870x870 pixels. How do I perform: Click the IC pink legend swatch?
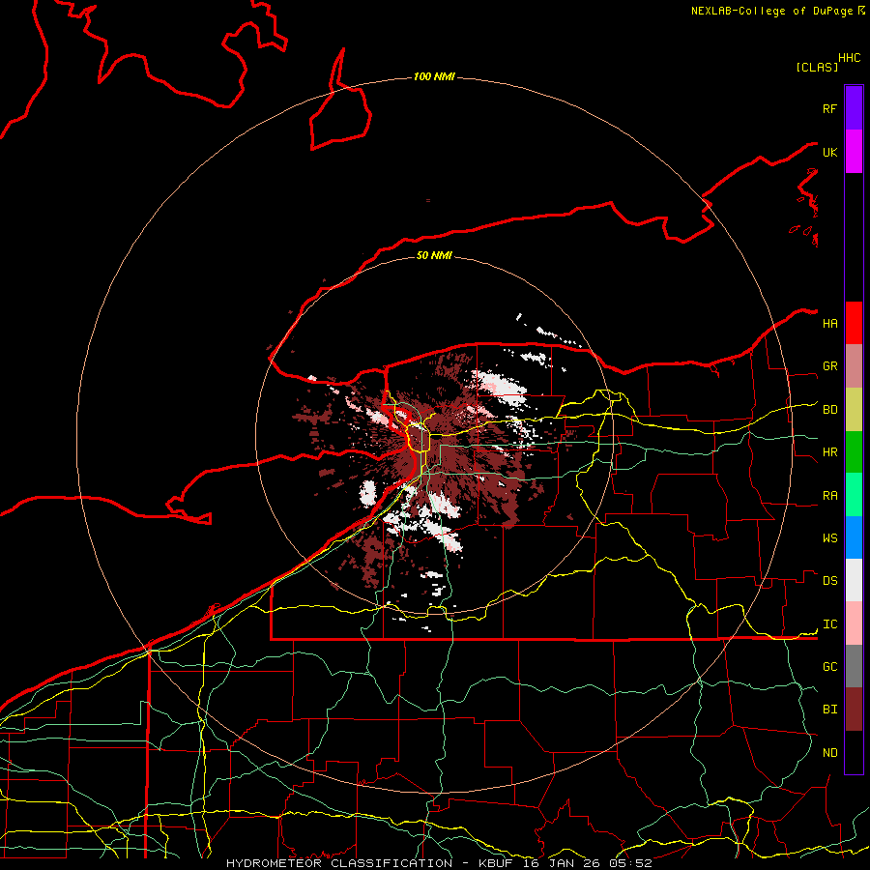pos(854,623)
